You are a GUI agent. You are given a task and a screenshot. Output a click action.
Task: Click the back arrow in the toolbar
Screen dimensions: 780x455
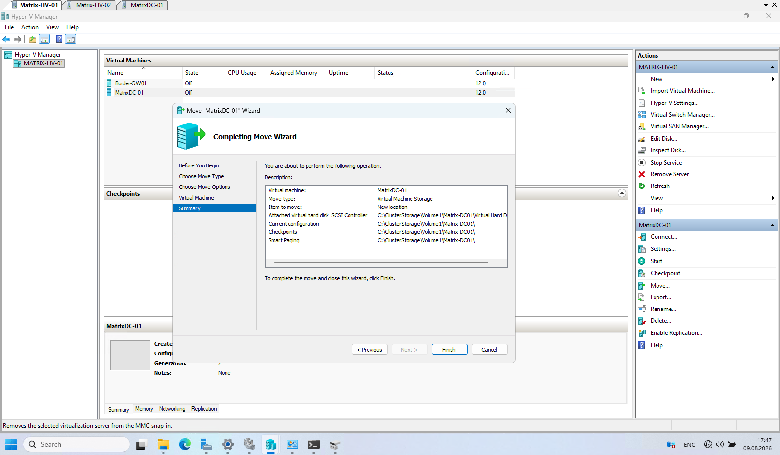[x=6, y=39]
